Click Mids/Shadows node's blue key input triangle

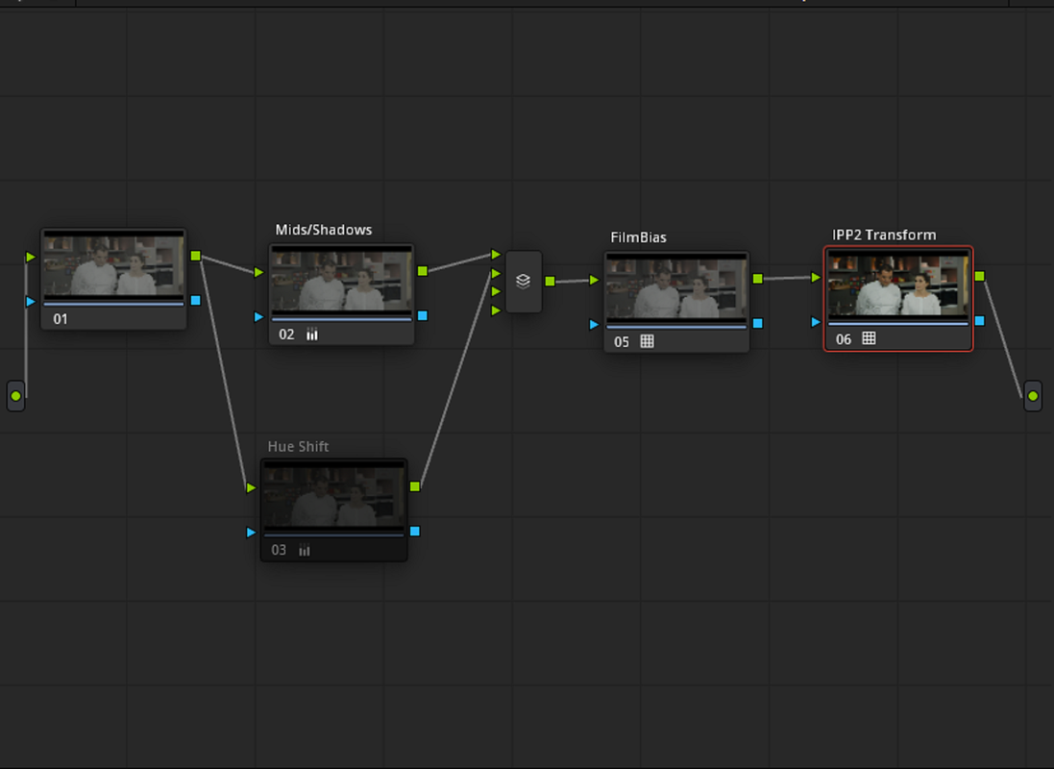click(x=258, y=317)
